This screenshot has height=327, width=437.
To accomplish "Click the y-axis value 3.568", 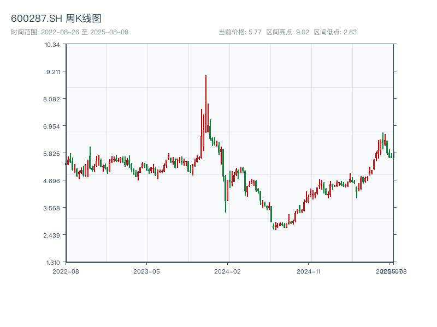I will [x=51, y=208].
